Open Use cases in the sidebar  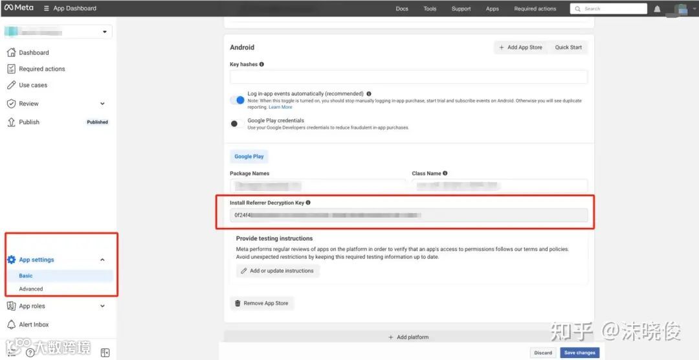(33, 85)
